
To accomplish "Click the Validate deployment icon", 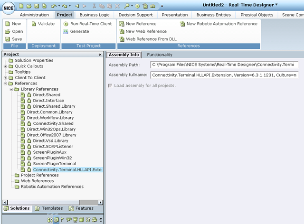I will [34, 24].
